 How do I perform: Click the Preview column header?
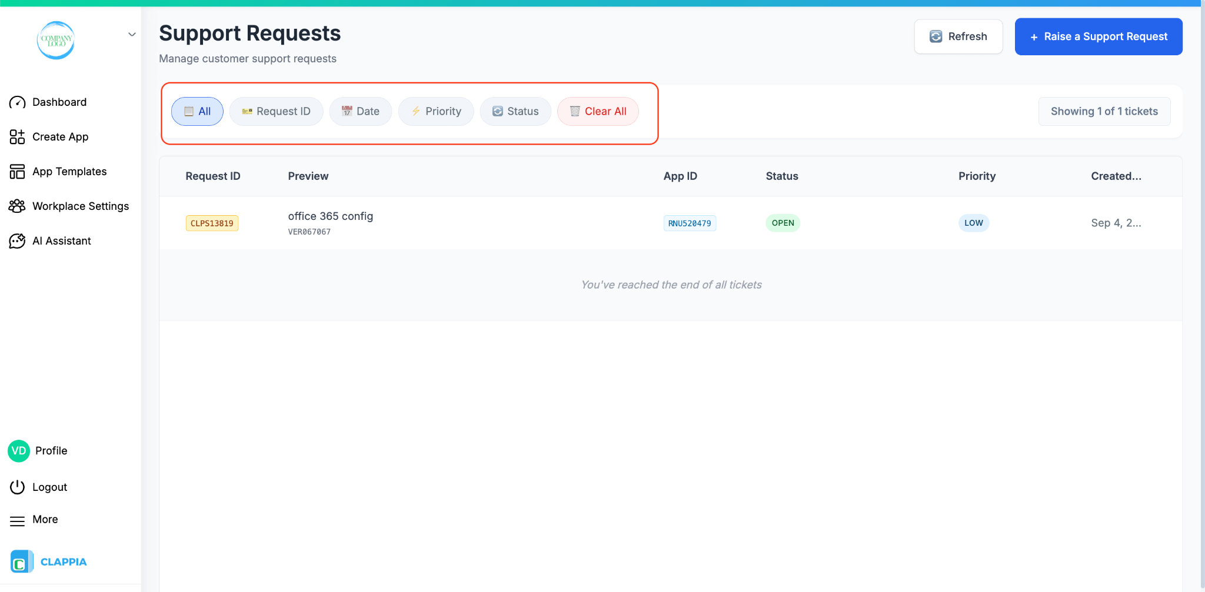pyautogui.click(x=308, y=176)
